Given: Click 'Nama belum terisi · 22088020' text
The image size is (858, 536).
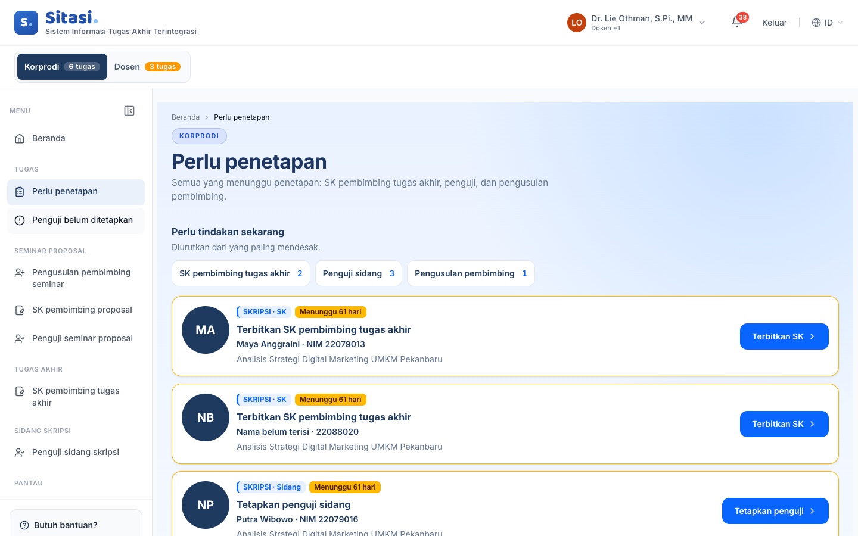Looking at the screenshot, I should tap(297, 432).
